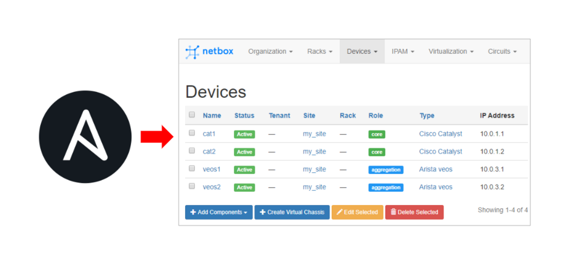Expand the Virtualization menu
The height and width of the screenshot is (276, 578).
451,52
